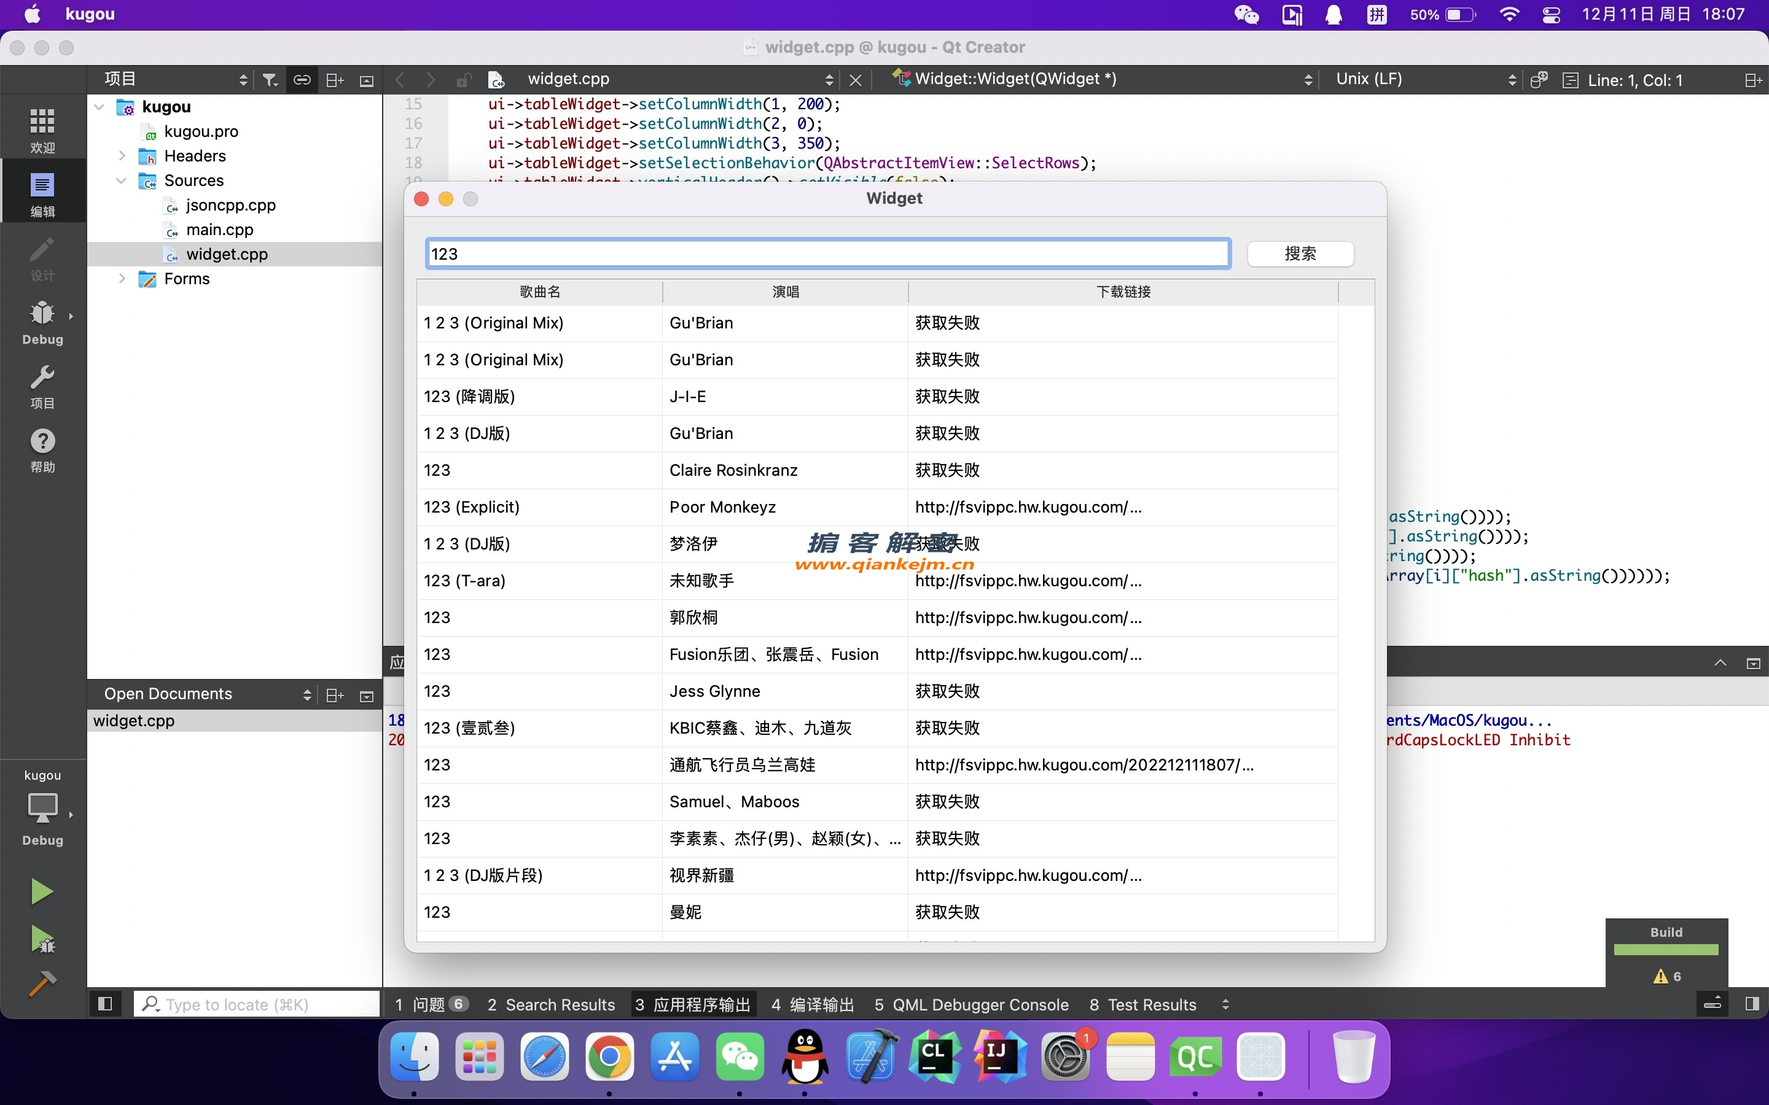Open the Widget::Widget symbol dropdown

point(1103,80)
